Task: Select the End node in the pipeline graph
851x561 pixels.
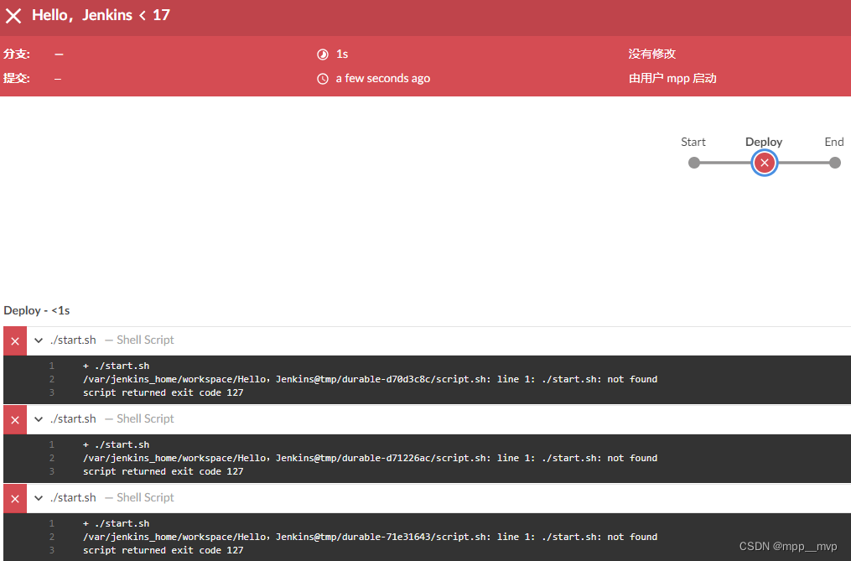Action: 835,163
